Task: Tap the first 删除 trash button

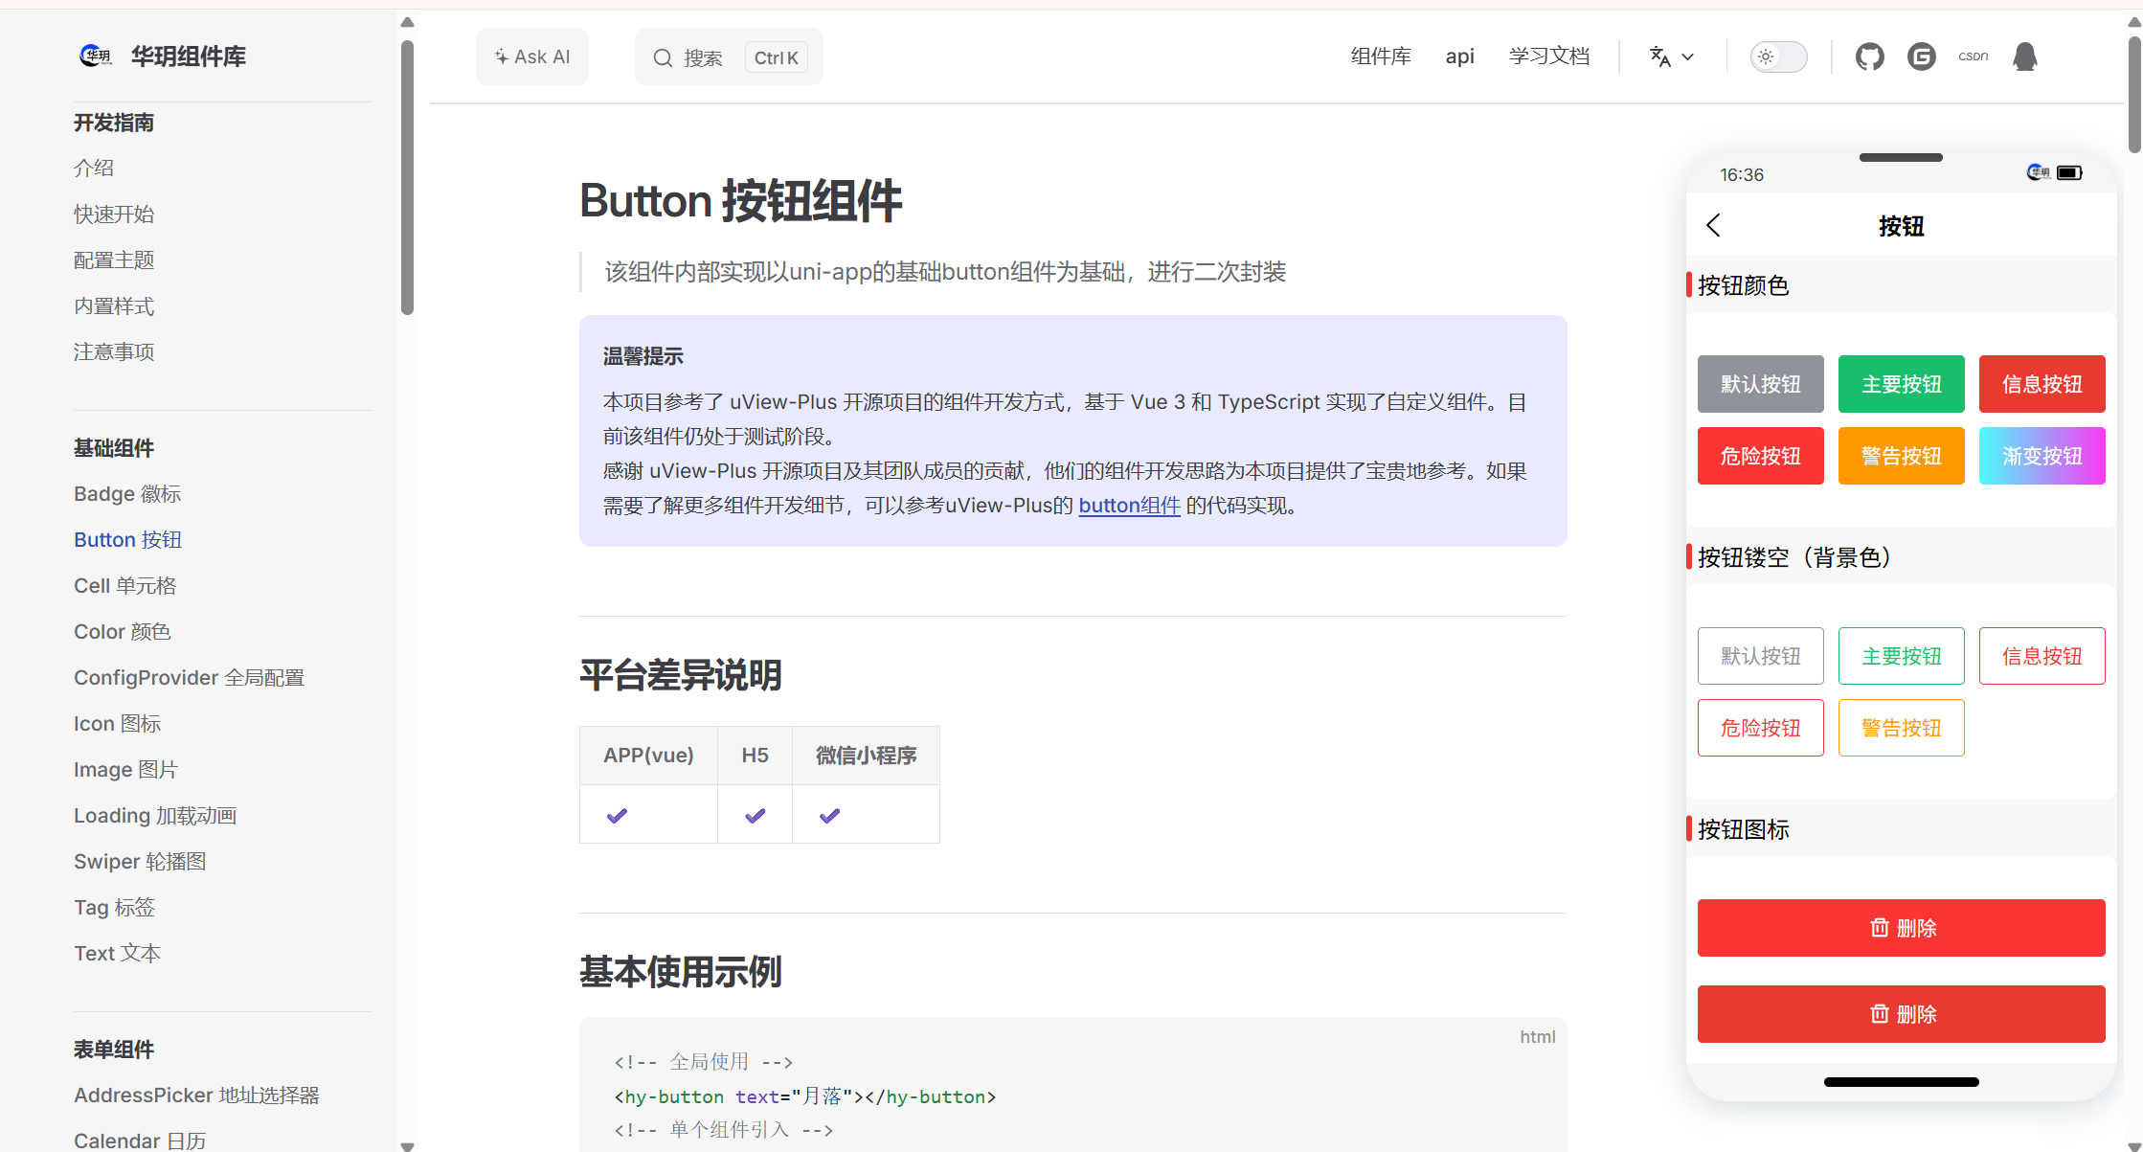Action: click(x=1901, y=928)
